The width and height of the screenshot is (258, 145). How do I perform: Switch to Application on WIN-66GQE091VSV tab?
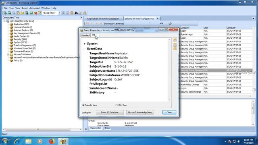[x=103, y=19]
